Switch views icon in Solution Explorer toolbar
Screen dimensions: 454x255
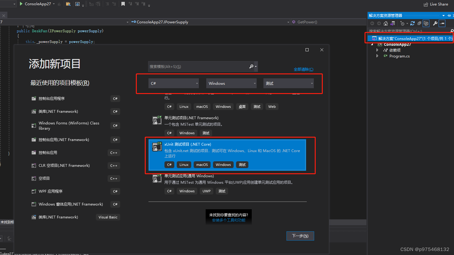393,23
